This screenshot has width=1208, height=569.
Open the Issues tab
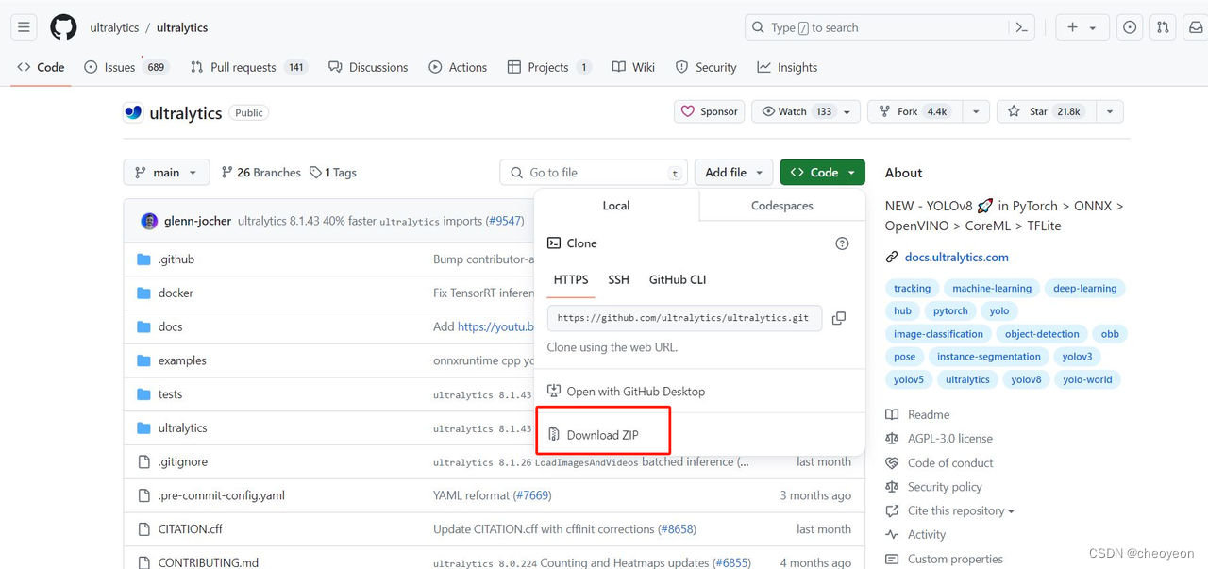[x=126, y=67]
